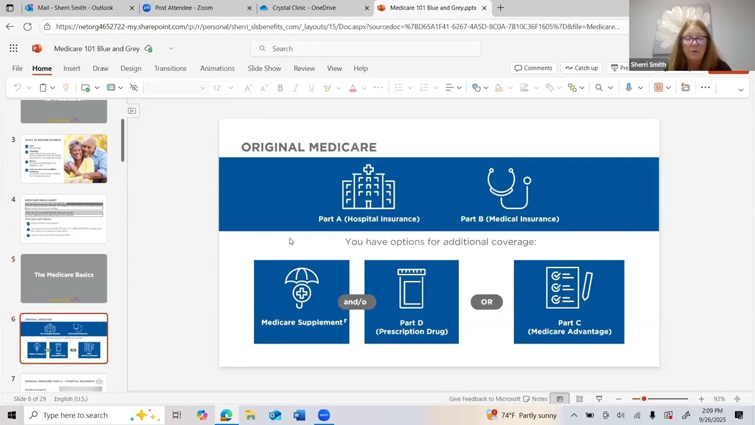Image resolution: width=755 pixels, height=425 pixels.
Task: Click the Catch up button
Action: click(582, 68)
